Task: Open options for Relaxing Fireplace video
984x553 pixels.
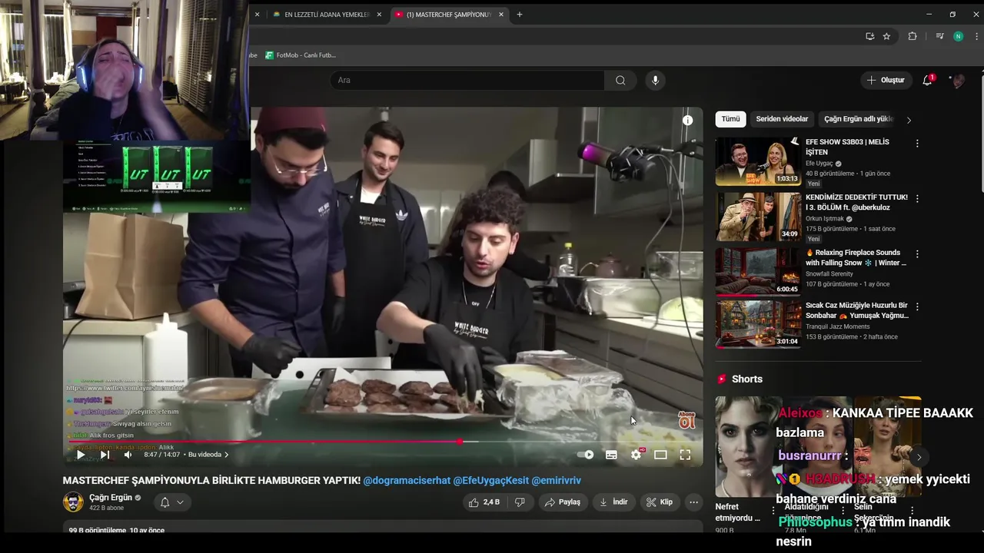Action: (917, 254)
